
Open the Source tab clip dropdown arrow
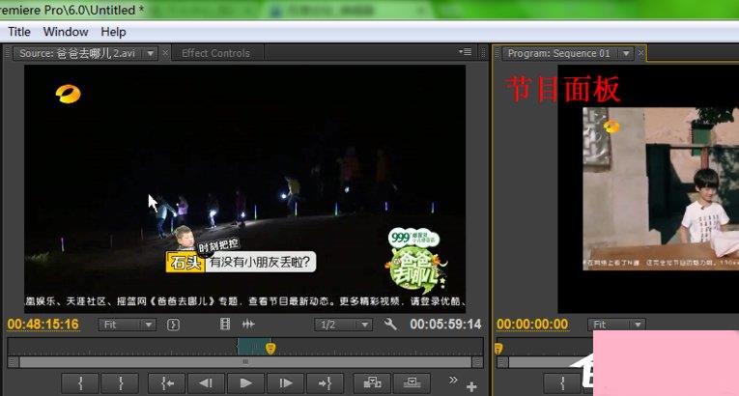pos(151,53)
